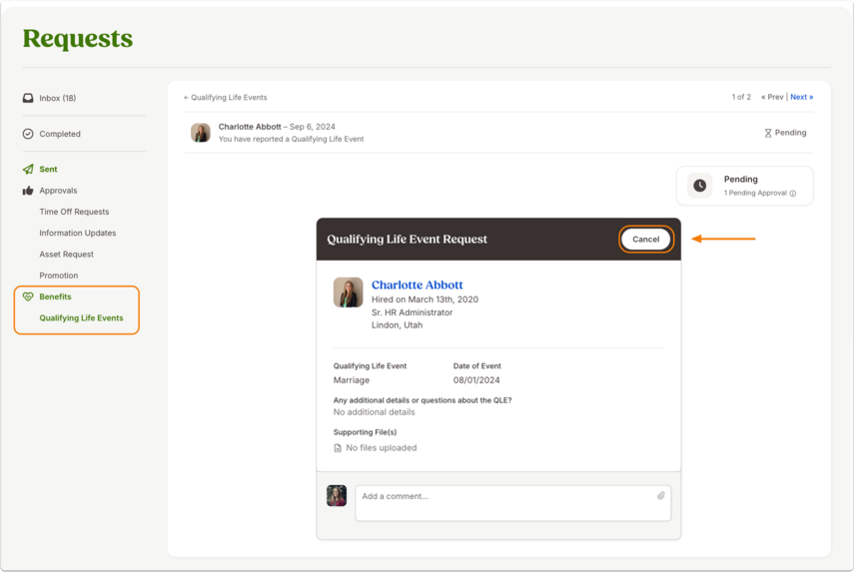Click Charlotte Abbott's photo in request card
Screen dimensions: 854x572
click(x=348, y=292)
